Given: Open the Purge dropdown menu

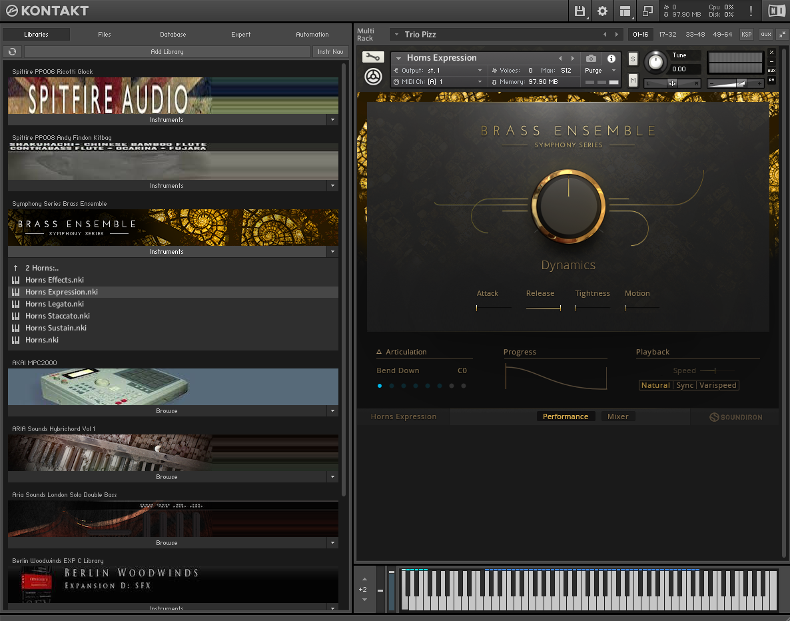Looking at the screenshot, I should click(x=613, y=71).
